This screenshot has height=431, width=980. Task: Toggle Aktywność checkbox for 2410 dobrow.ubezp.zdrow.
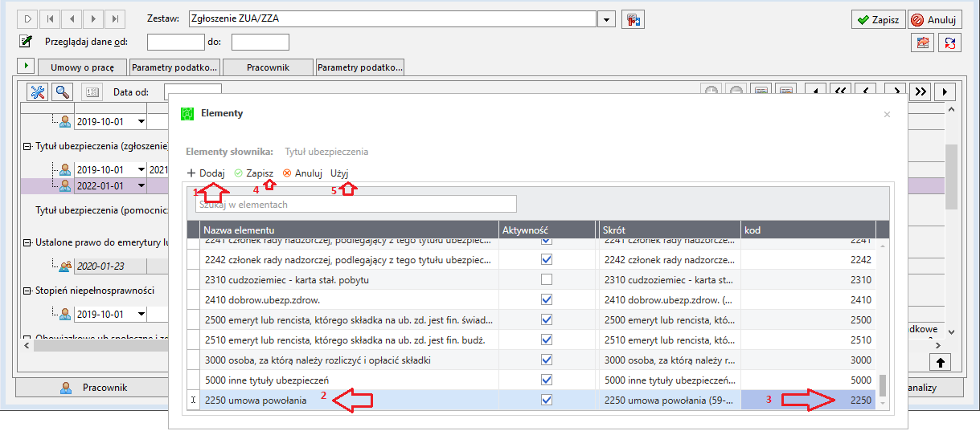coord(547,300)
